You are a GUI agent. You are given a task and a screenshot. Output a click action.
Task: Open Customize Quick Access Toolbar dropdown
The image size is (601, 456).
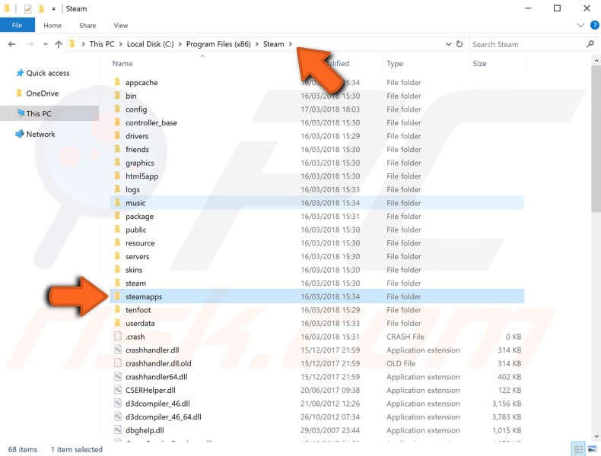[54, 9]
